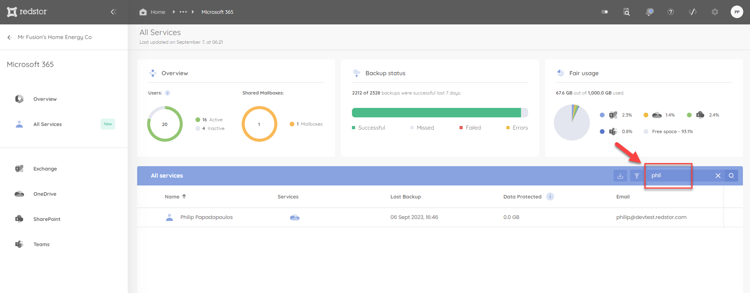
Task: Click the Fair usage pie chart
Action: pos(572,122)
